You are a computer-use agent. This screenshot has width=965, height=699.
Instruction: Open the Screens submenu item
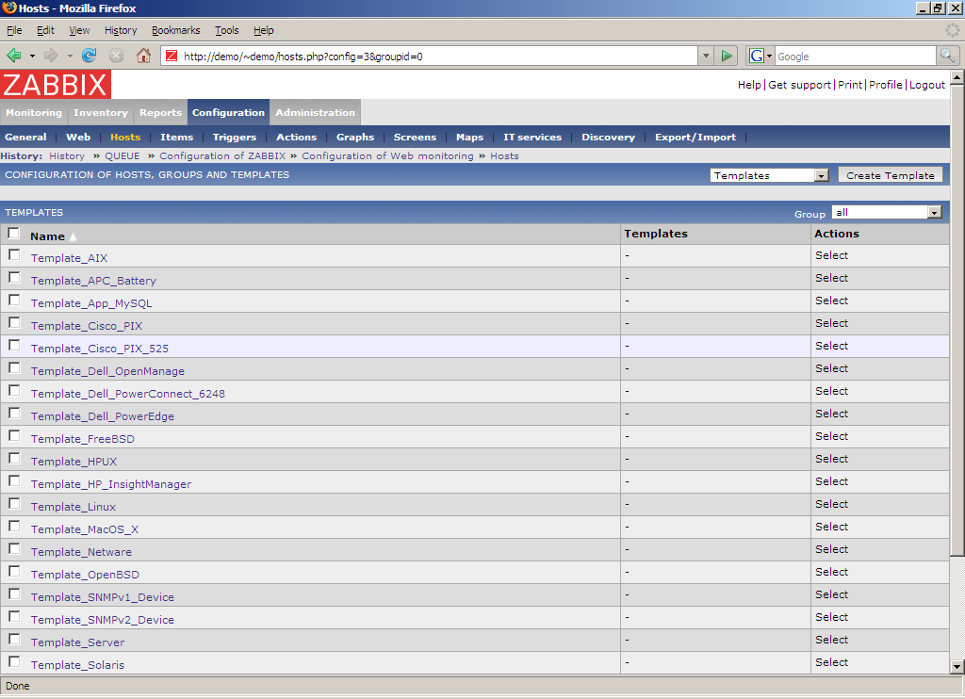coord(415,138)
